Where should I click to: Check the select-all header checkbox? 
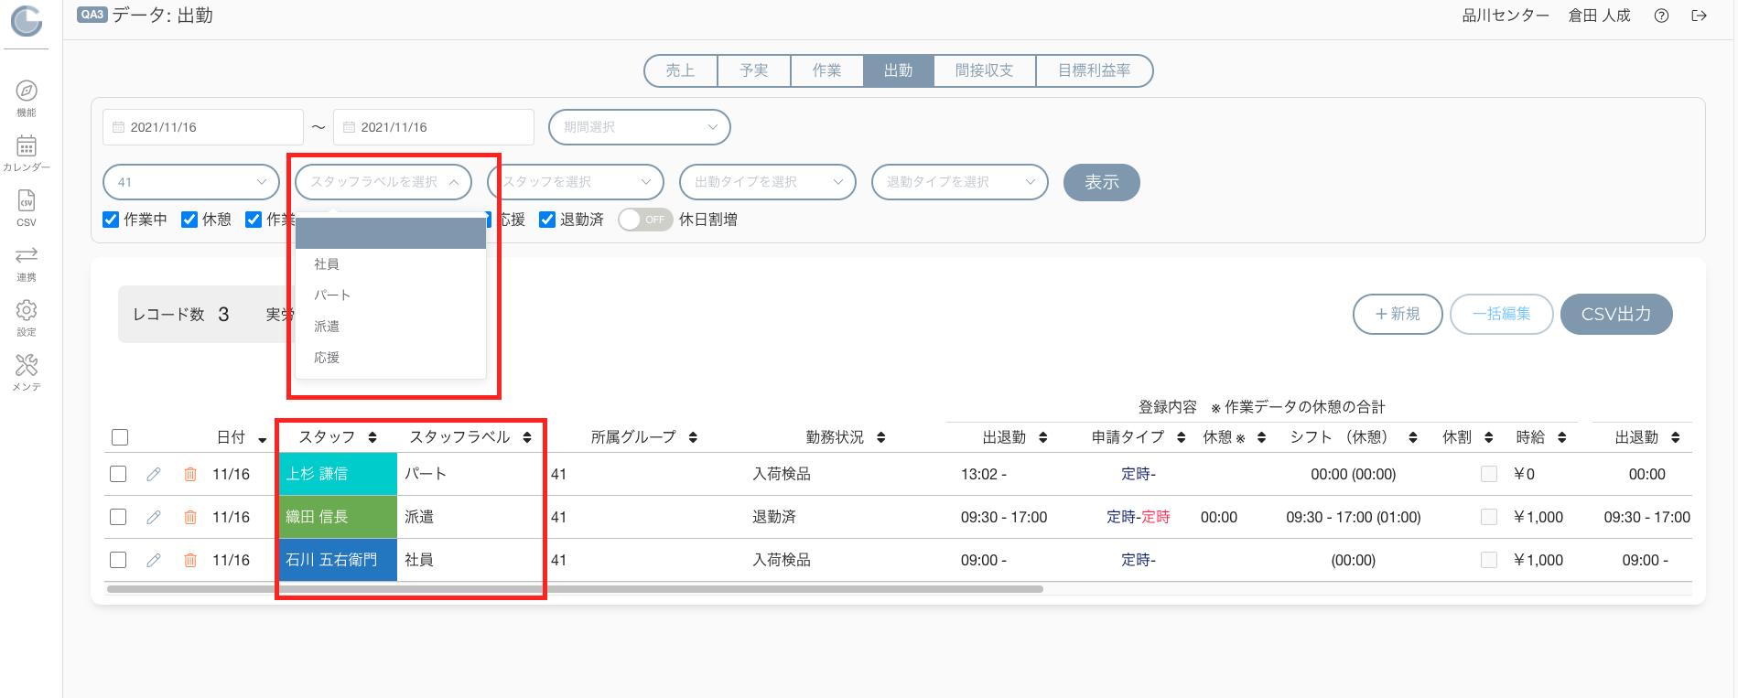[x=120, y=437]
